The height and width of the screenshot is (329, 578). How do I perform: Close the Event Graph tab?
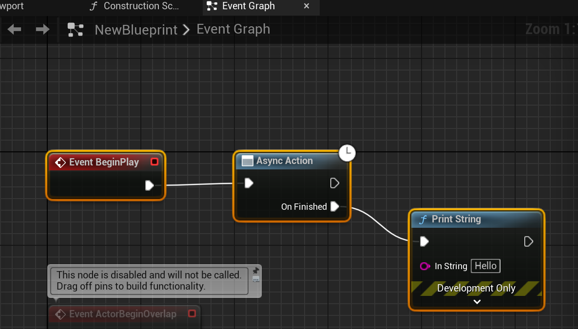tap(307, 6)
